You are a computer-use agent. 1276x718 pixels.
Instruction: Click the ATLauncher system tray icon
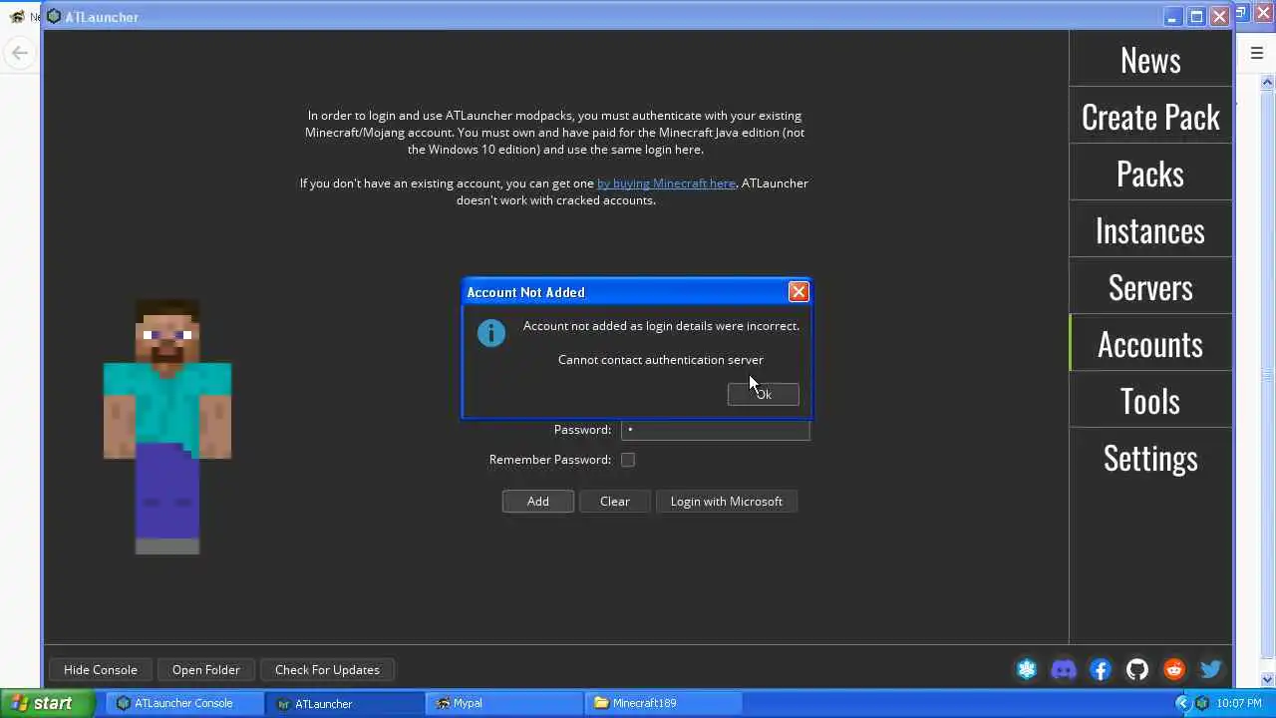[x=1203, y=703]
